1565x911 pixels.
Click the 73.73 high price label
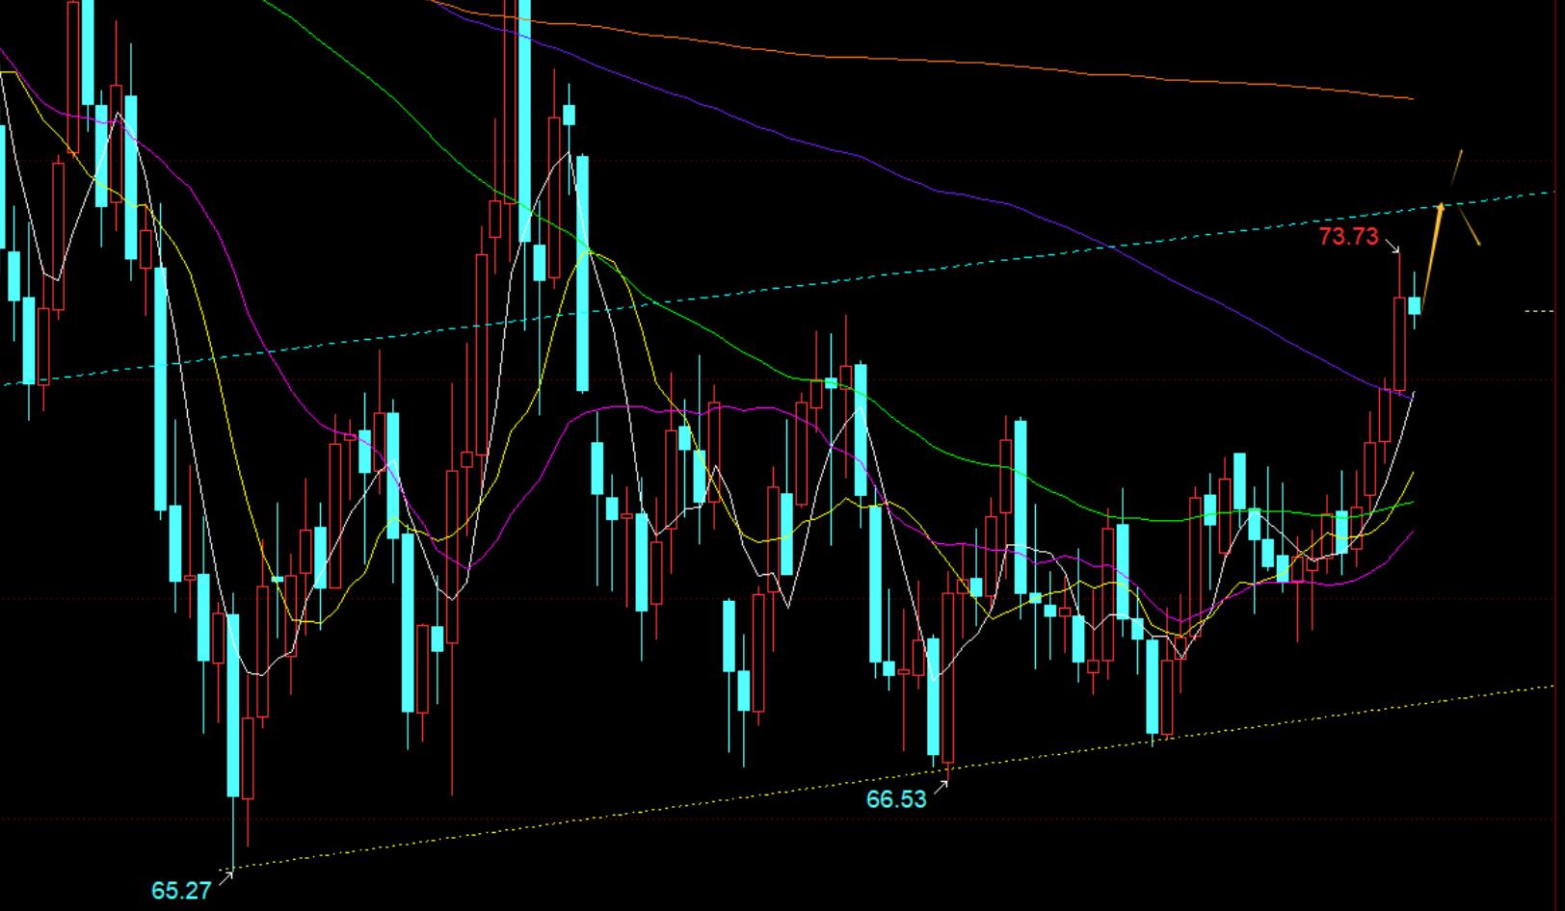pyautogui.click(x=1348, y=237)
